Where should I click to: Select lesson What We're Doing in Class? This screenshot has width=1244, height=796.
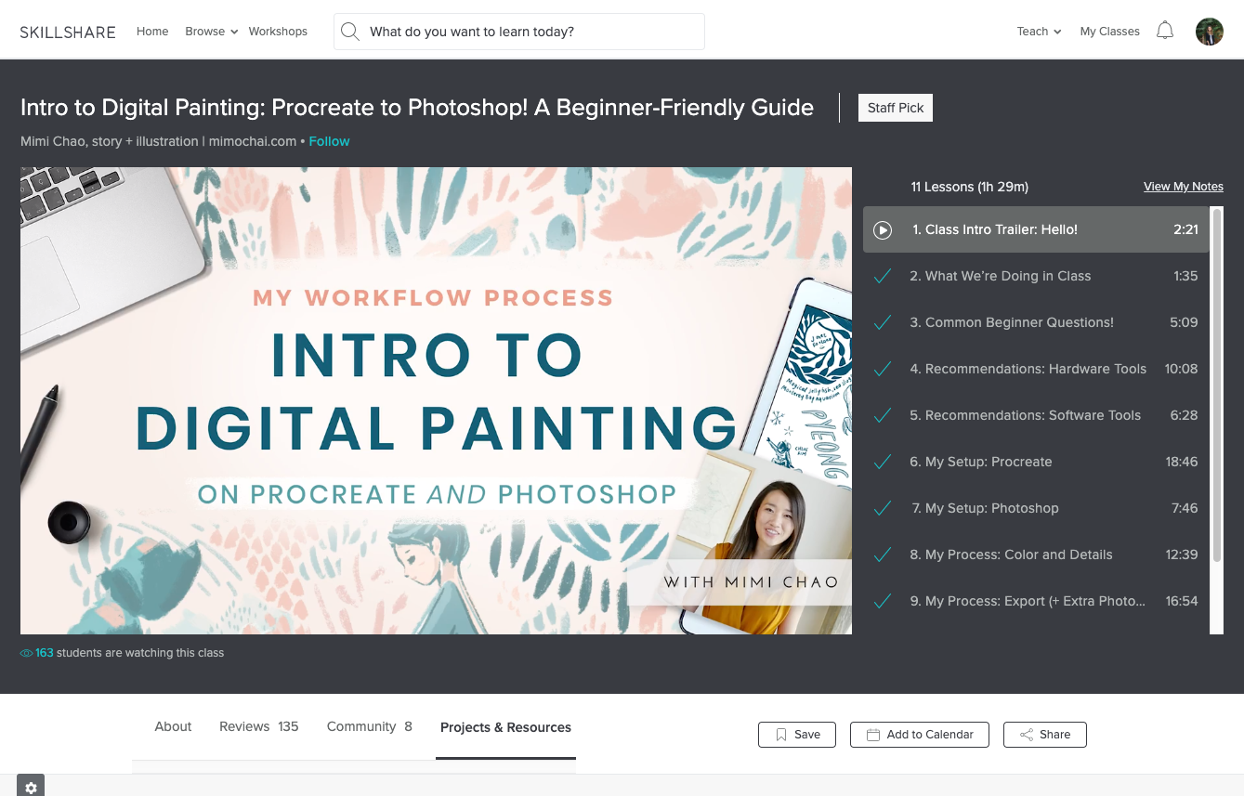pos(1036,276)
